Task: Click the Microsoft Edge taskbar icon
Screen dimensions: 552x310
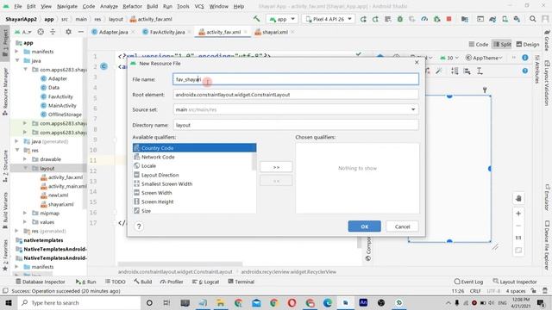Action: 328,302
